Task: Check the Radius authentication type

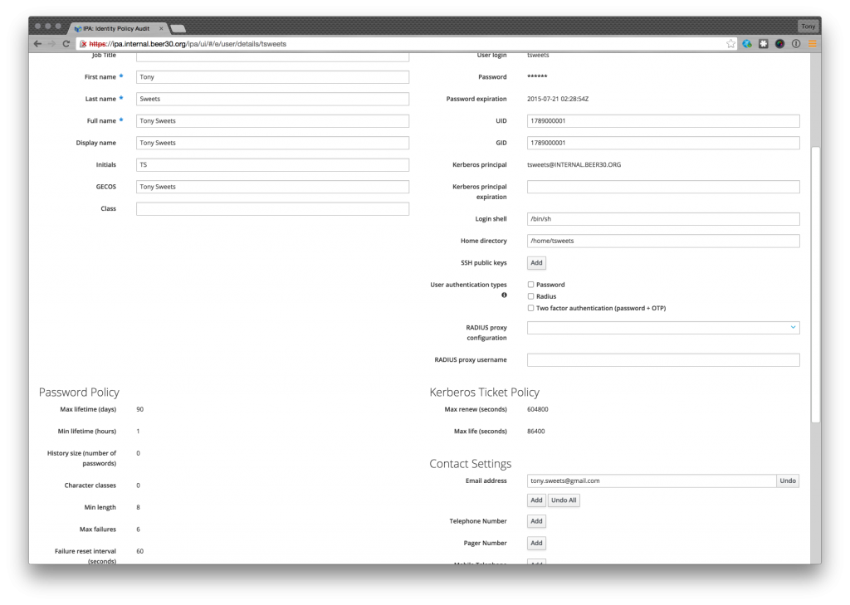Action: tap(530, 295)
